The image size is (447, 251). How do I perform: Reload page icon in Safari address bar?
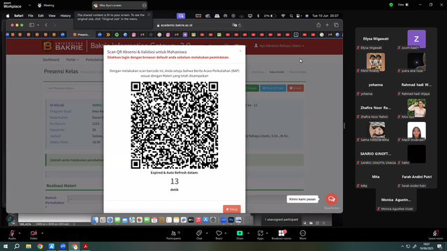(x=240, y=25)
